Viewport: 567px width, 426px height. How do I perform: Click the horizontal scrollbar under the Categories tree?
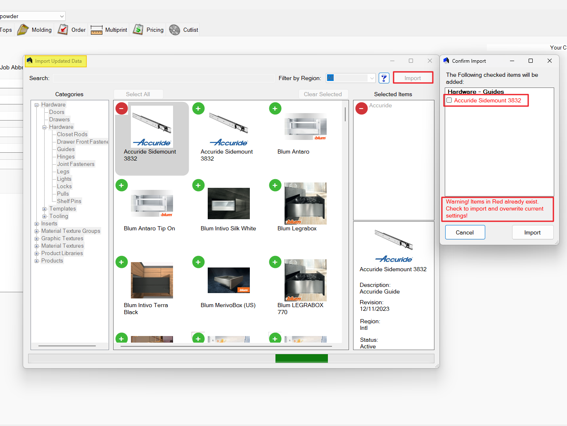67,346
